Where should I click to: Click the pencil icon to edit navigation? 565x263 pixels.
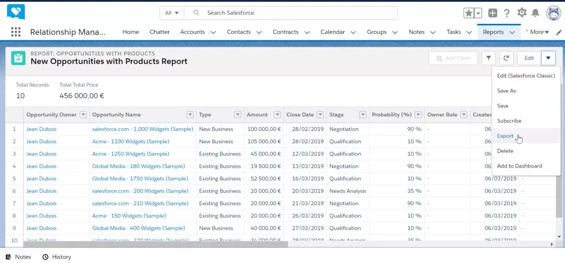(x=559, y=32)
